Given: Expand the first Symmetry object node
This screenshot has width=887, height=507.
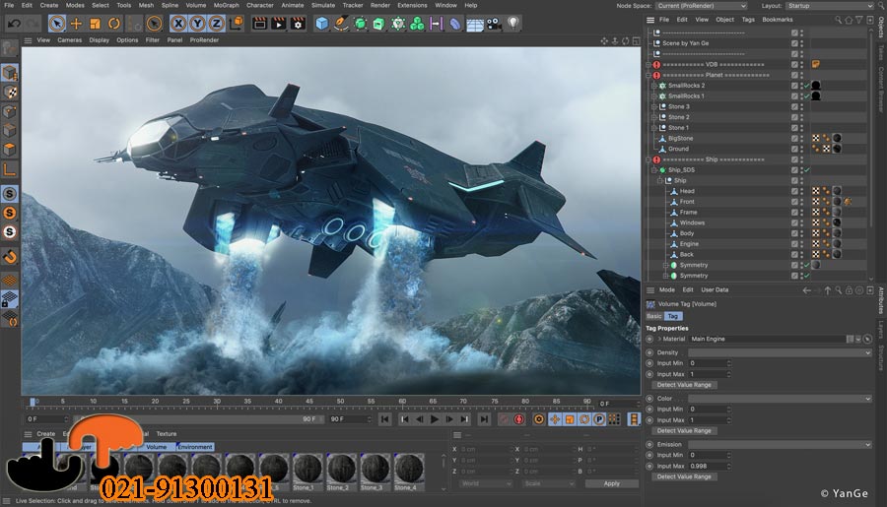Looking at the screenshot, I should pos(666,265).
